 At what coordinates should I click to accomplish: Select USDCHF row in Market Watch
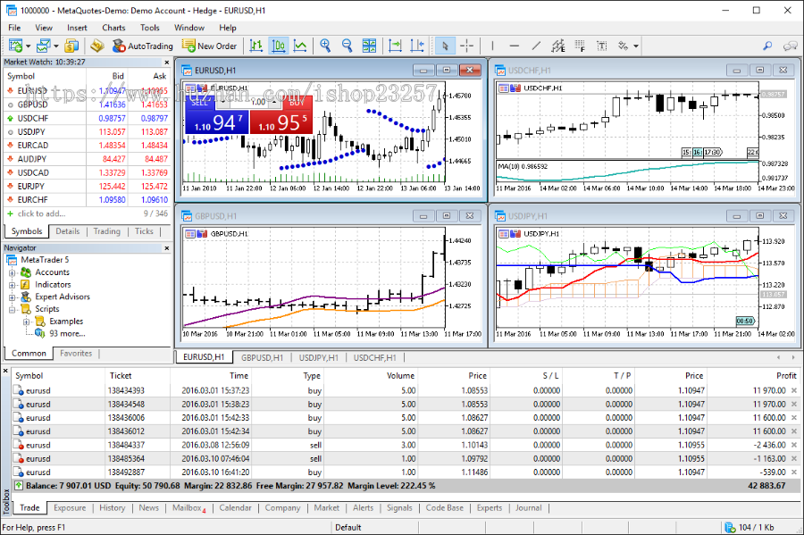click(x=88, y=118)
